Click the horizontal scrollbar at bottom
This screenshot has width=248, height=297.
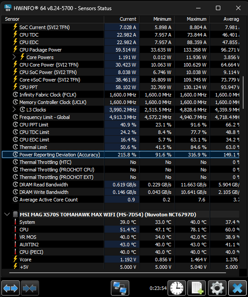tap(117, 273)
